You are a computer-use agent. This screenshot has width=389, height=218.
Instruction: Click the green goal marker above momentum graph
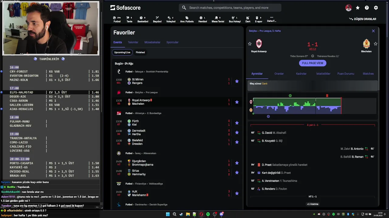click(290, 96)
